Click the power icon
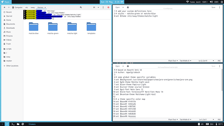The image size is (224, 126). (x=222, y=2)
